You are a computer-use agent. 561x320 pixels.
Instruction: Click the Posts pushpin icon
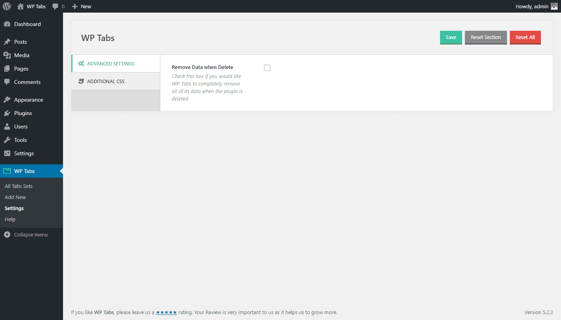coord(7,42)
